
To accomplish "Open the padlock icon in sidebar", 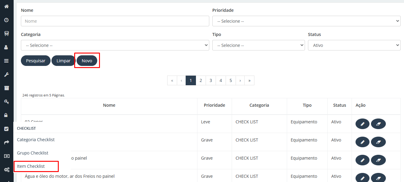I will pos(6,115).
